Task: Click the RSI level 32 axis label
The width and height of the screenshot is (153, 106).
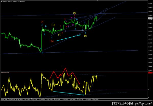Action: (148, 90)
